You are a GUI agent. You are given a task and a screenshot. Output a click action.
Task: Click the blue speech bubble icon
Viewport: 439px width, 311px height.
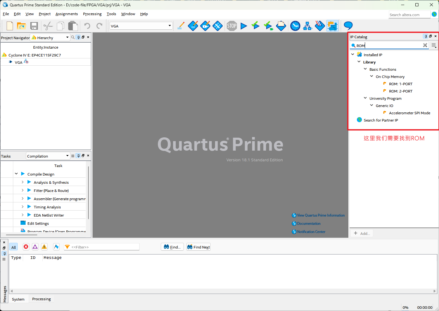tap(348, 26)
